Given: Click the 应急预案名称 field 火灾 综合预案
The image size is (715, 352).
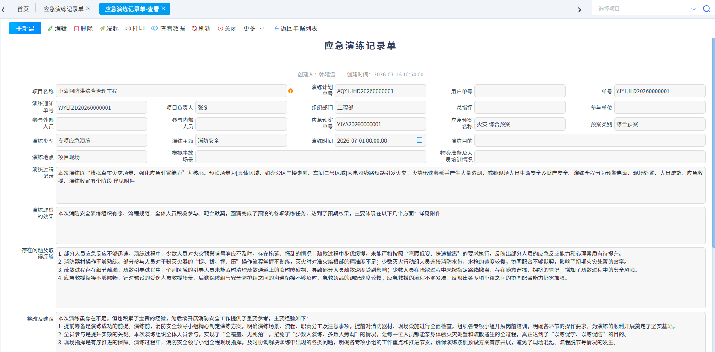Looking at the screenshot, I should point(520,124).
